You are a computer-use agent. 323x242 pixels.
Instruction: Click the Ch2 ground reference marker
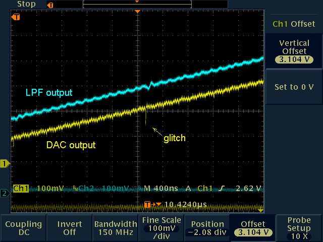pyautogui.click(x=5, y=194)
